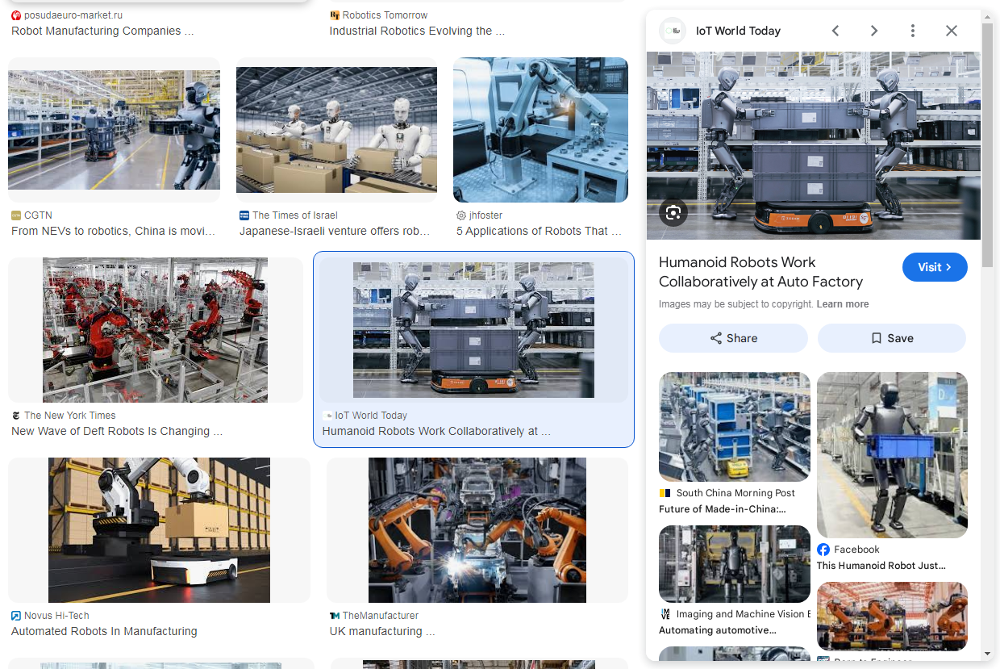Click scrollbar down arrow in preview panel
This screenshot has height=669, width=1000.
(x=987, y=654)
